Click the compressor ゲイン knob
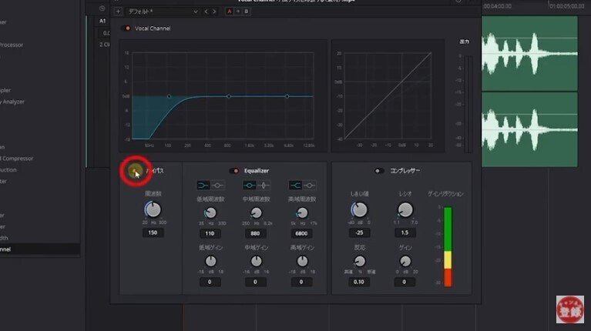 405,261
